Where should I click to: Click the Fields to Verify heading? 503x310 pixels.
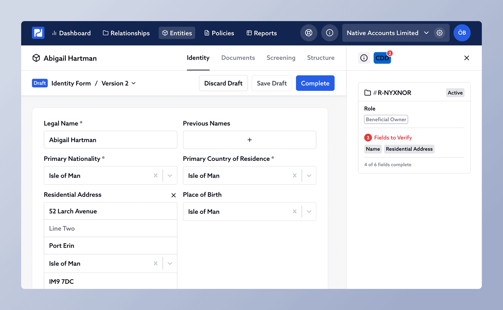pyautogui.click(x=393, y=138)
